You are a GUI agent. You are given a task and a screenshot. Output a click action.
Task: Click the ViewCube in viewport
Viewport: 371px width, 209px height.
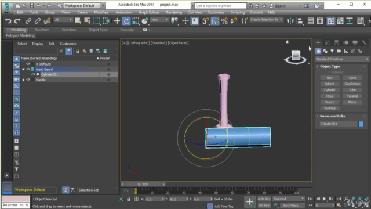point(296,56)
